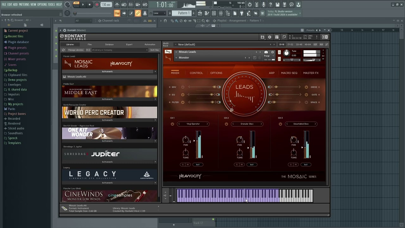Toggle the ENV power button
The height and width of the screenshot is (228, 405).
point(183,87)
